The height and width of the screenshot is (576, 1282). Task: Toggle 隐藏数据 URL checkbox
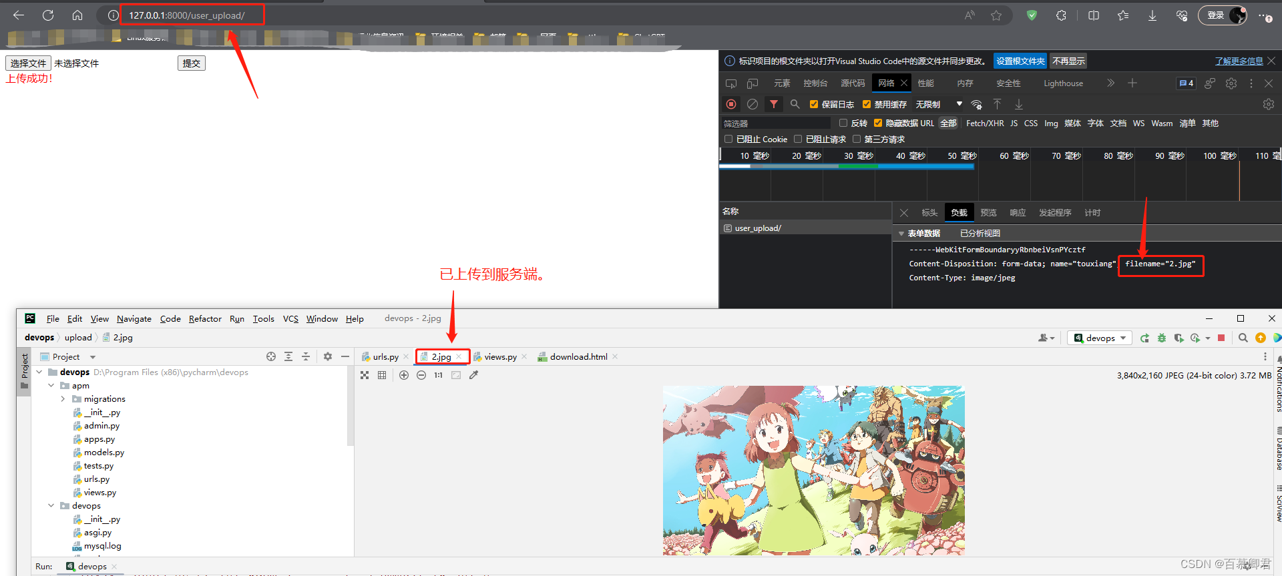pos(878,123)
